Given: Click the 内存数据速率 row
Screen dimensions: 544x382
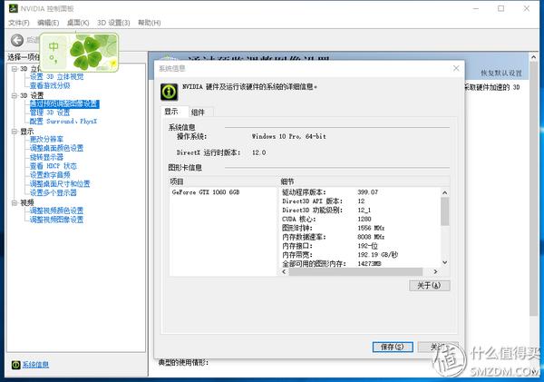Looking at the screenshot, I should click(359, 237).
